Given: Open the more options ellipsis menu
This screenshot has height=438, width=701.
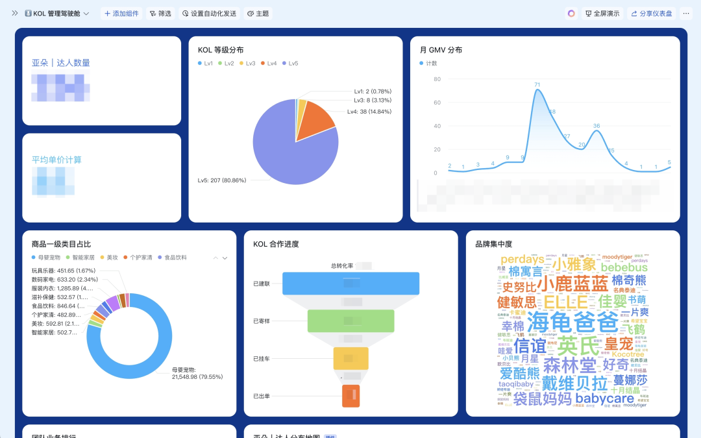Looking at the screenshot, I should pyautogui.click(x=686, y=14).
